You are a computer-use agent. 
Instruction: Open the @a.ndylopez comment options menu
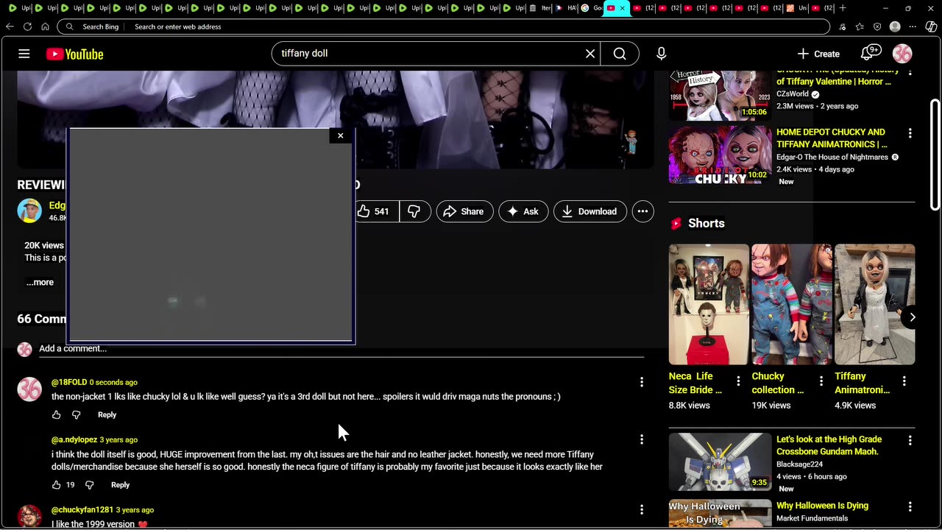coord(642,439)
